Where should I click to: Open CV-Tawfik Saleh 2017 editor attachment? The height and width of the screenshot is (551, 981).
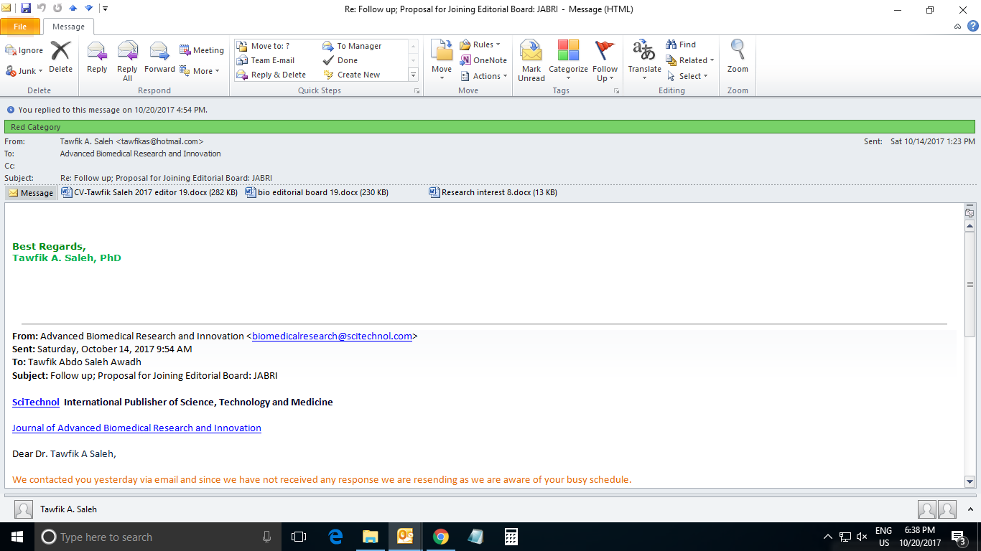pos(149,192)
